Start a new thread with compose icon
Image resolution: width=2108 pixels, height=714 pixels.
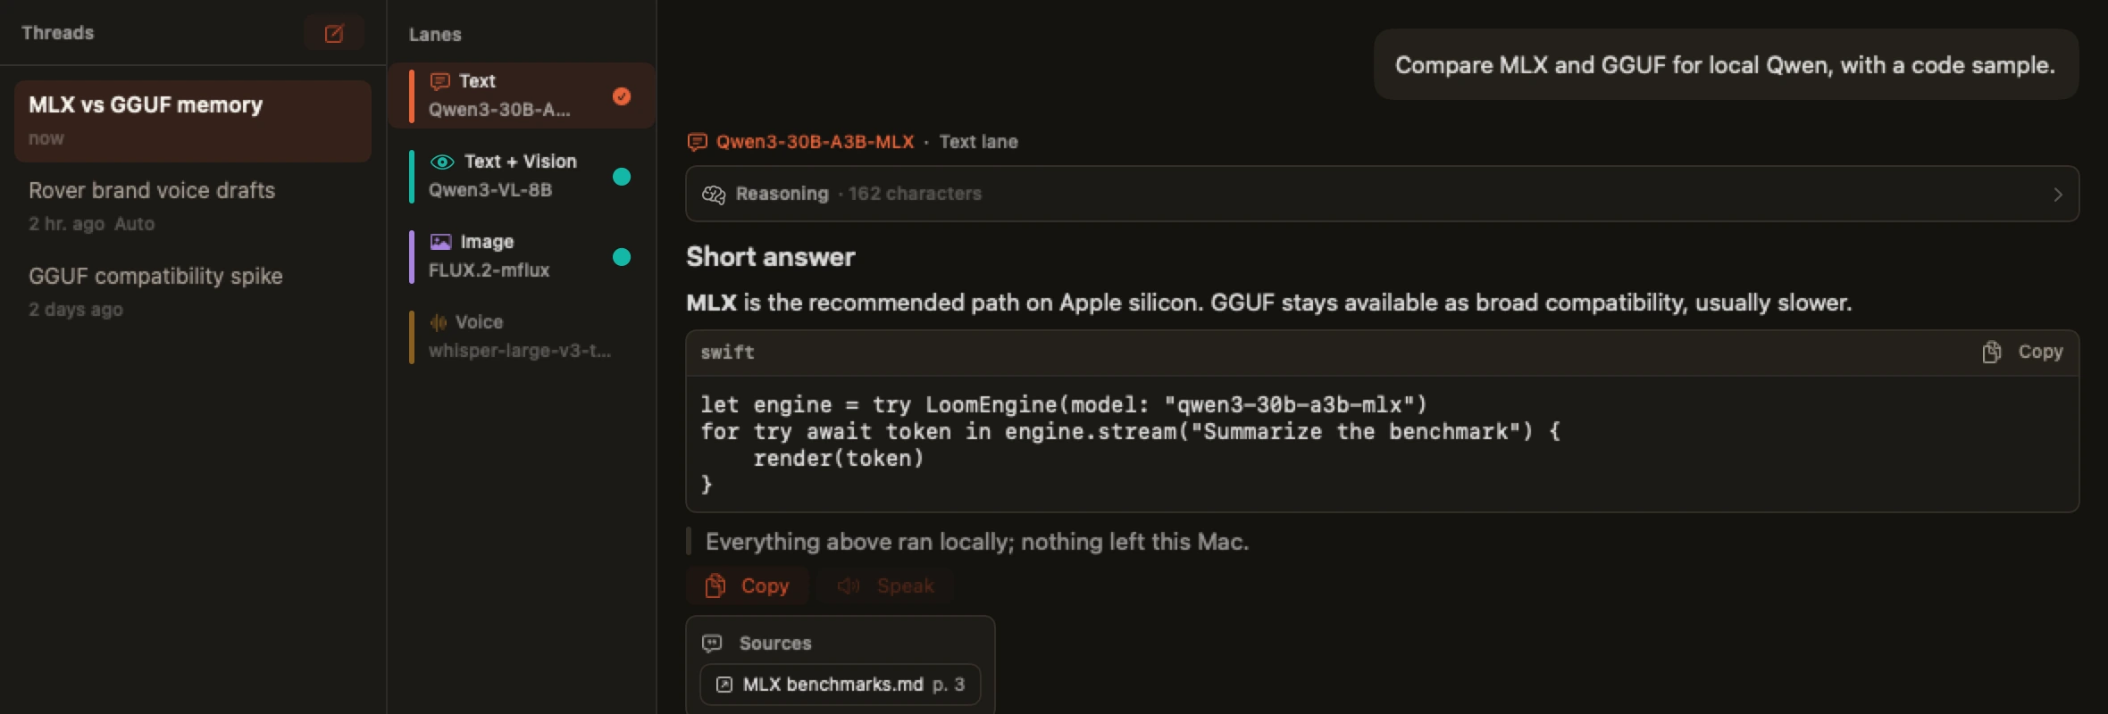[x=334, y=33]
